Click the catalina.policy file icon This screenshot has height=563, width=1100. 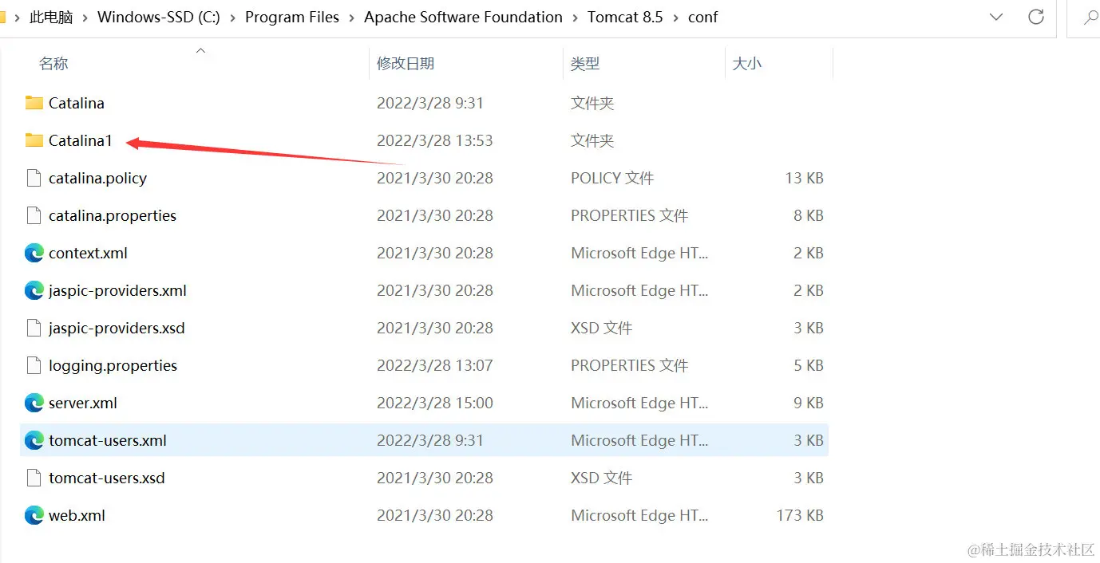(34, 178)
